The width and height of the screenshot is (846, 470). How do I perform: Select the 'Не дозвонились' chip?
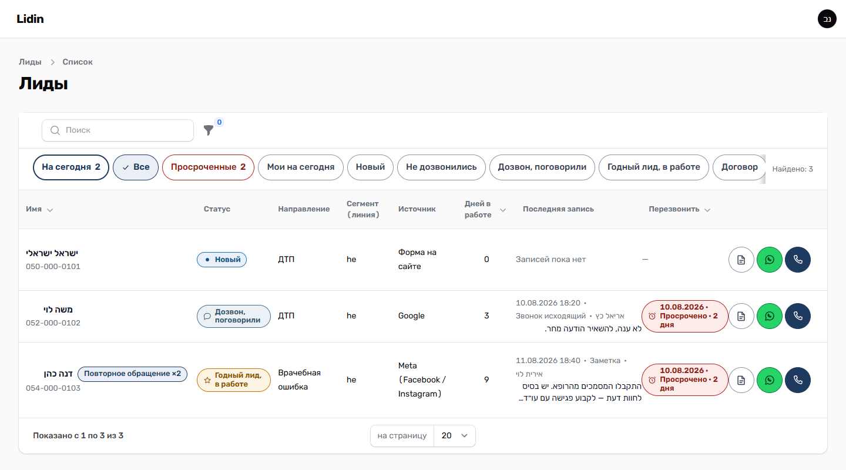441,167
